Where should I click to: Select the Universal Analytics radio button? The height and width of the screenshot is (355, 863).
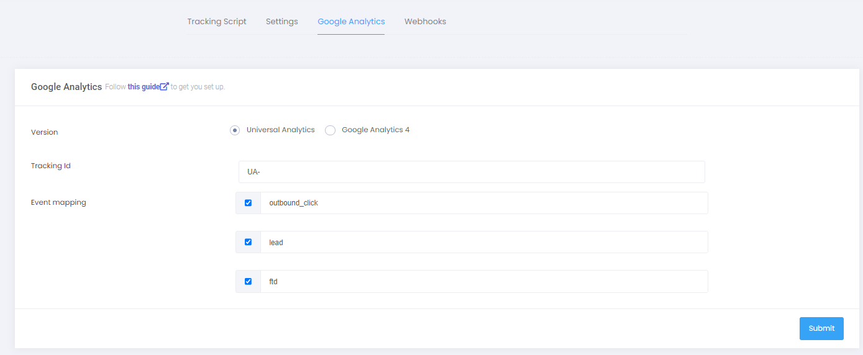pos(235,130)
